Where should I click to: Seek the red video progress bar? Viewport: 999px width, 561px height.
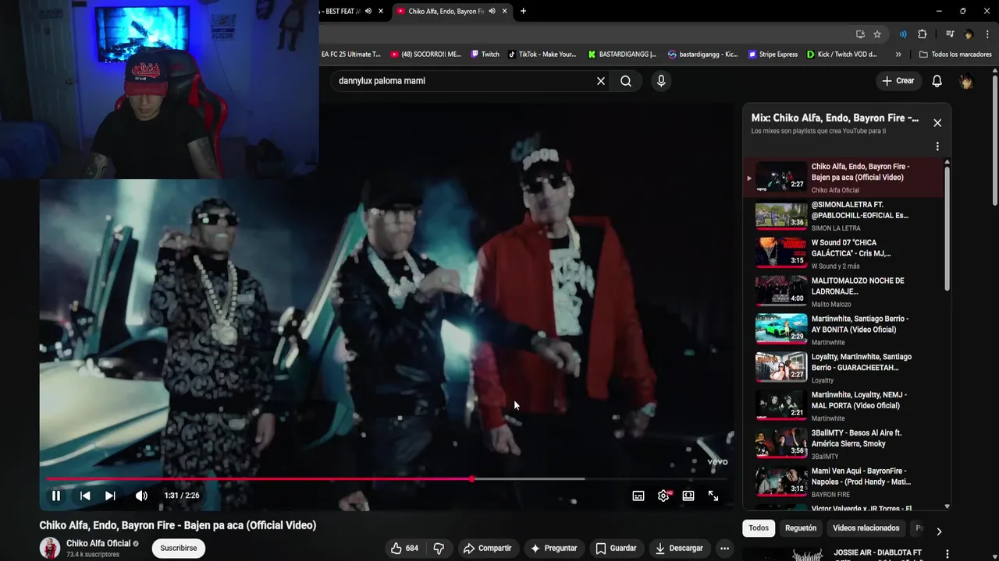coord(386,479)
